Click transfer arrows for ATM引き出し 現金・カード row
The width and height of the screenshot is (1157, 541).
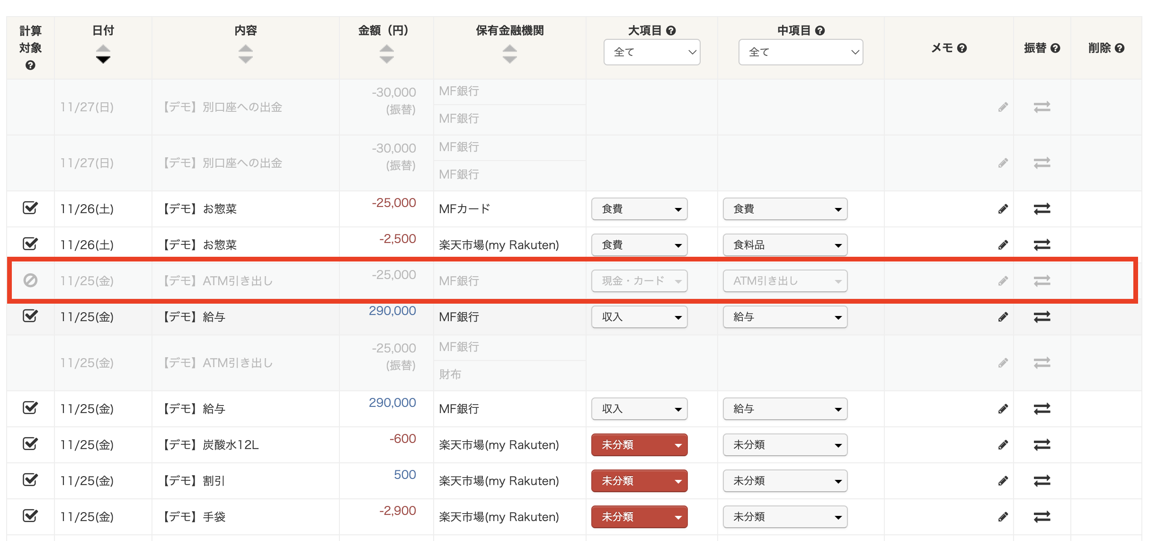point(1042,281)
